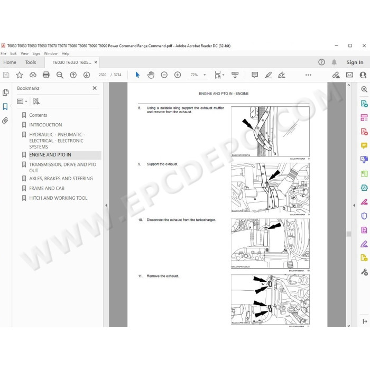The image size is (370, 370).
Task: Close the T6030 document tab
Action: [96, 62]
